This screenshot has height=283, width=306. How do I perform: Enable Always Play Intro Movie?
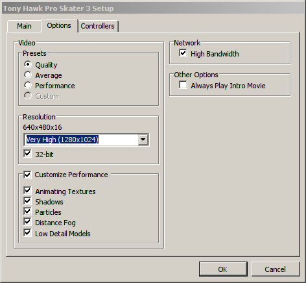[x=183, y=85]
